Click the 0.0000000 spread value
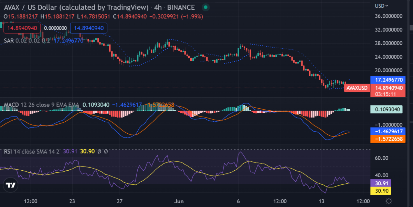The width and height of the screenshot is (413, 207). [x=55, y=28]
